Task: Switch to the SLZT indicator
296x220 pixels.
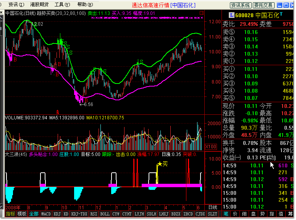Action: point(213,214)
